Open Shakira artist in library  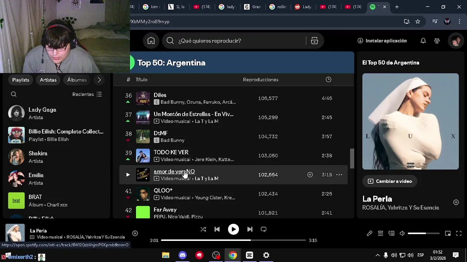pyautogui.click(x=57, y=157)
